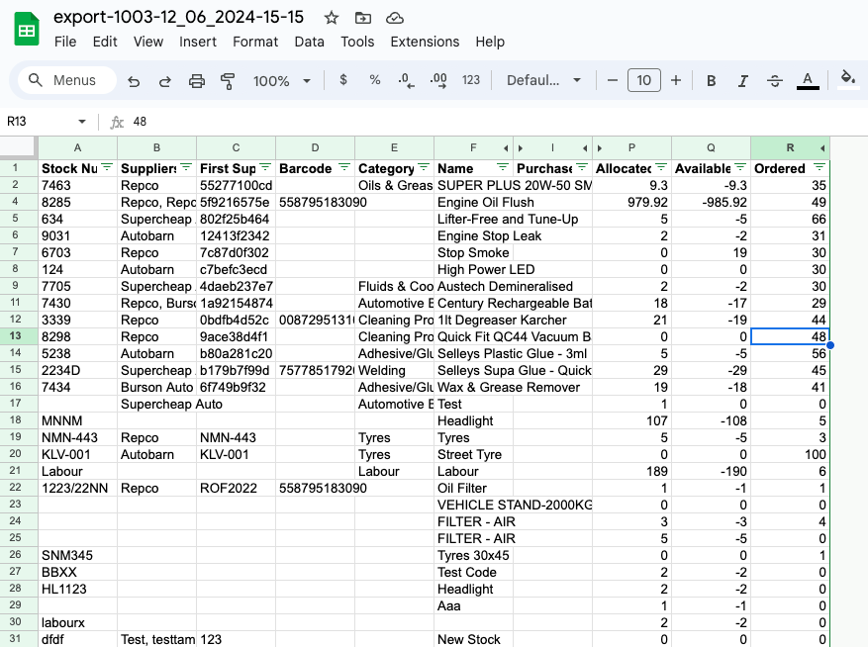
Task: Select the whole sheet corner box
Action: [x=18, y=147]
